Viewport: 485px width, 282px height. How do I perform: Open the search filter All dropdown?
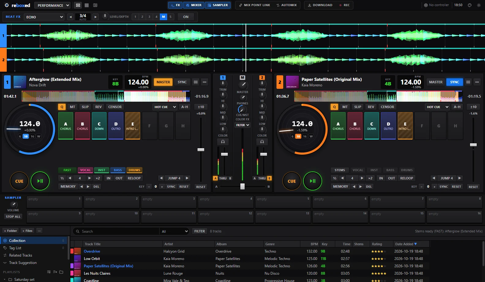click(x=175, y=231)
